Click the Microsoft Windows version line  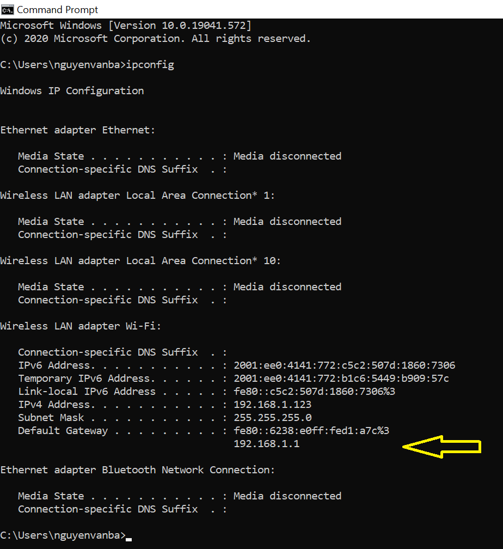point(126,26)
